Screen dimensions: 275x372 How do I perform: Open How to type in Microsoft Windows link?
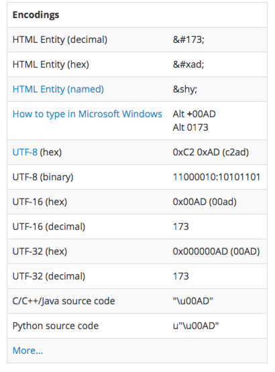(x=87, y=115)
